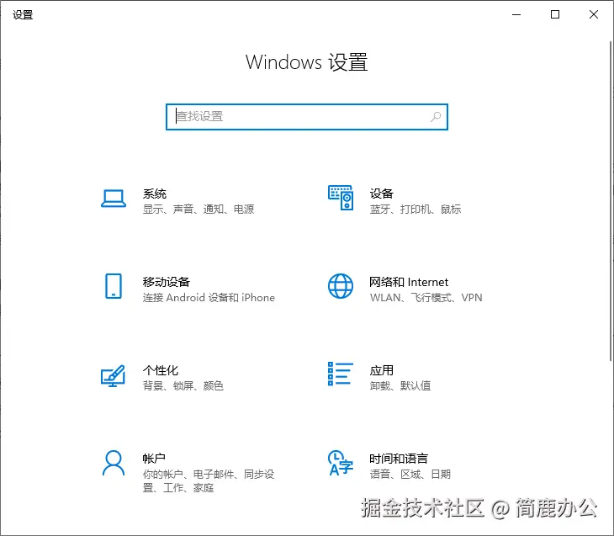Screen dimensions: 614x536
Task: Open the 网络和 Internet globe icon
Action: [341, 286]
